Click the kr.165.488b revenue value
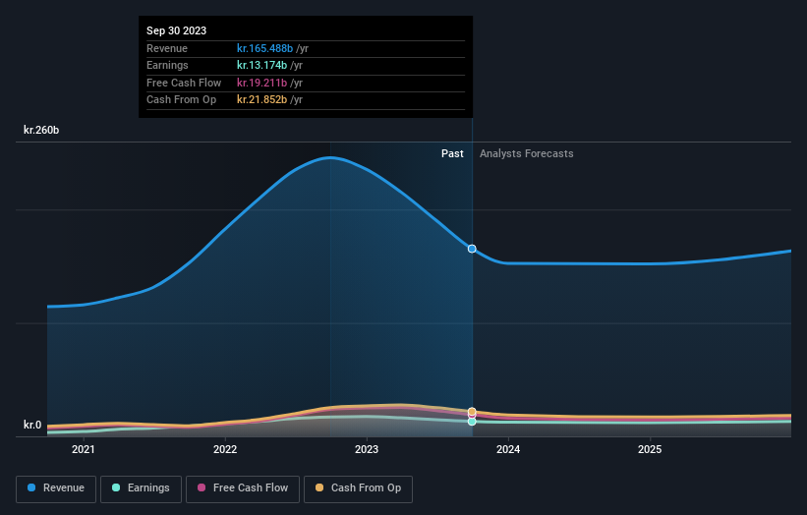The width and height of the screenshot is (807, 515). (x=265, y=48)
